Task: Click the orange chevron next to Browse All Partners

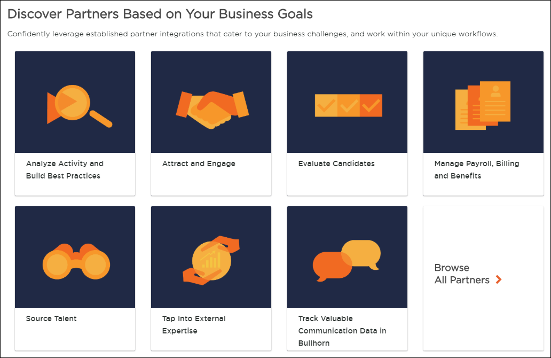Action: click(x=499, y=279)
